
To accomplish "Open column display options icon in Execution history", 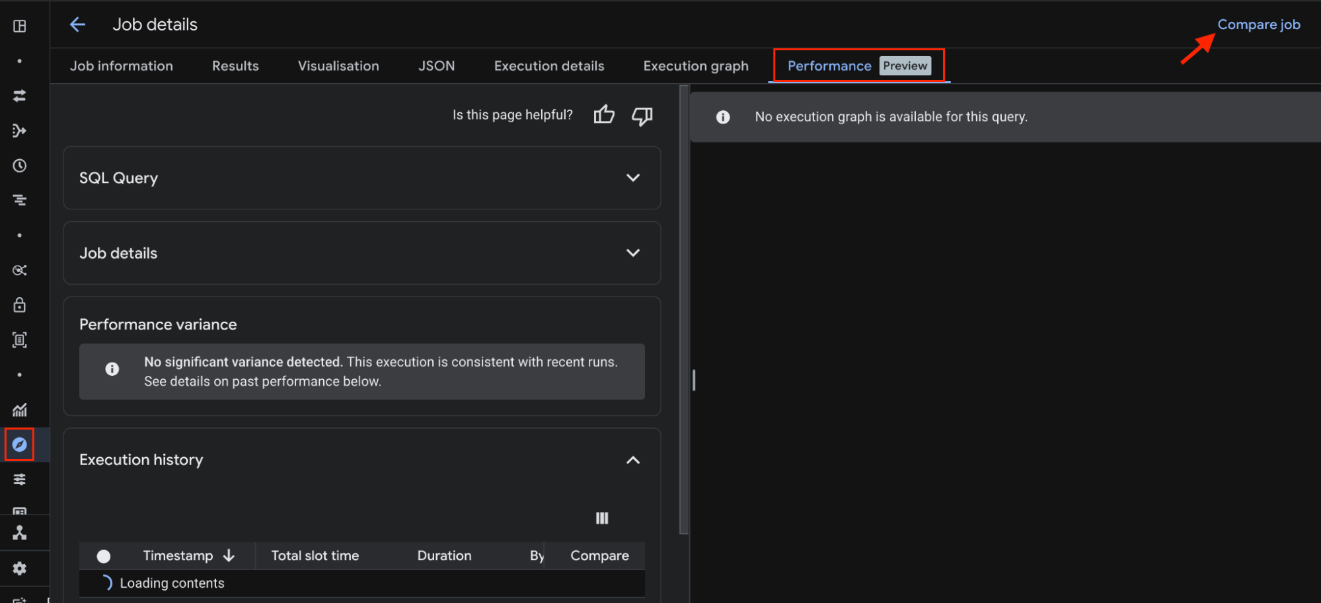I will pyautogui.click(x=601, y=518).
